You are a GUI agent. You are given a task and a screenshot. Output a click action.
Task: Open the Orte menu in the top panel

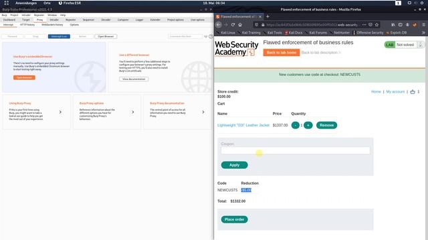(47, 3)
